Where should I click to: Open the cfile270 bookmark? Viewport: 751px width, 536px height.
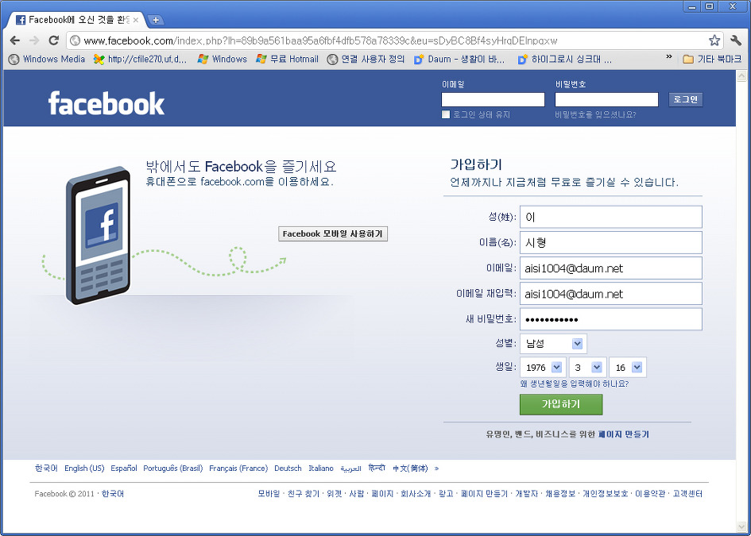141,60
